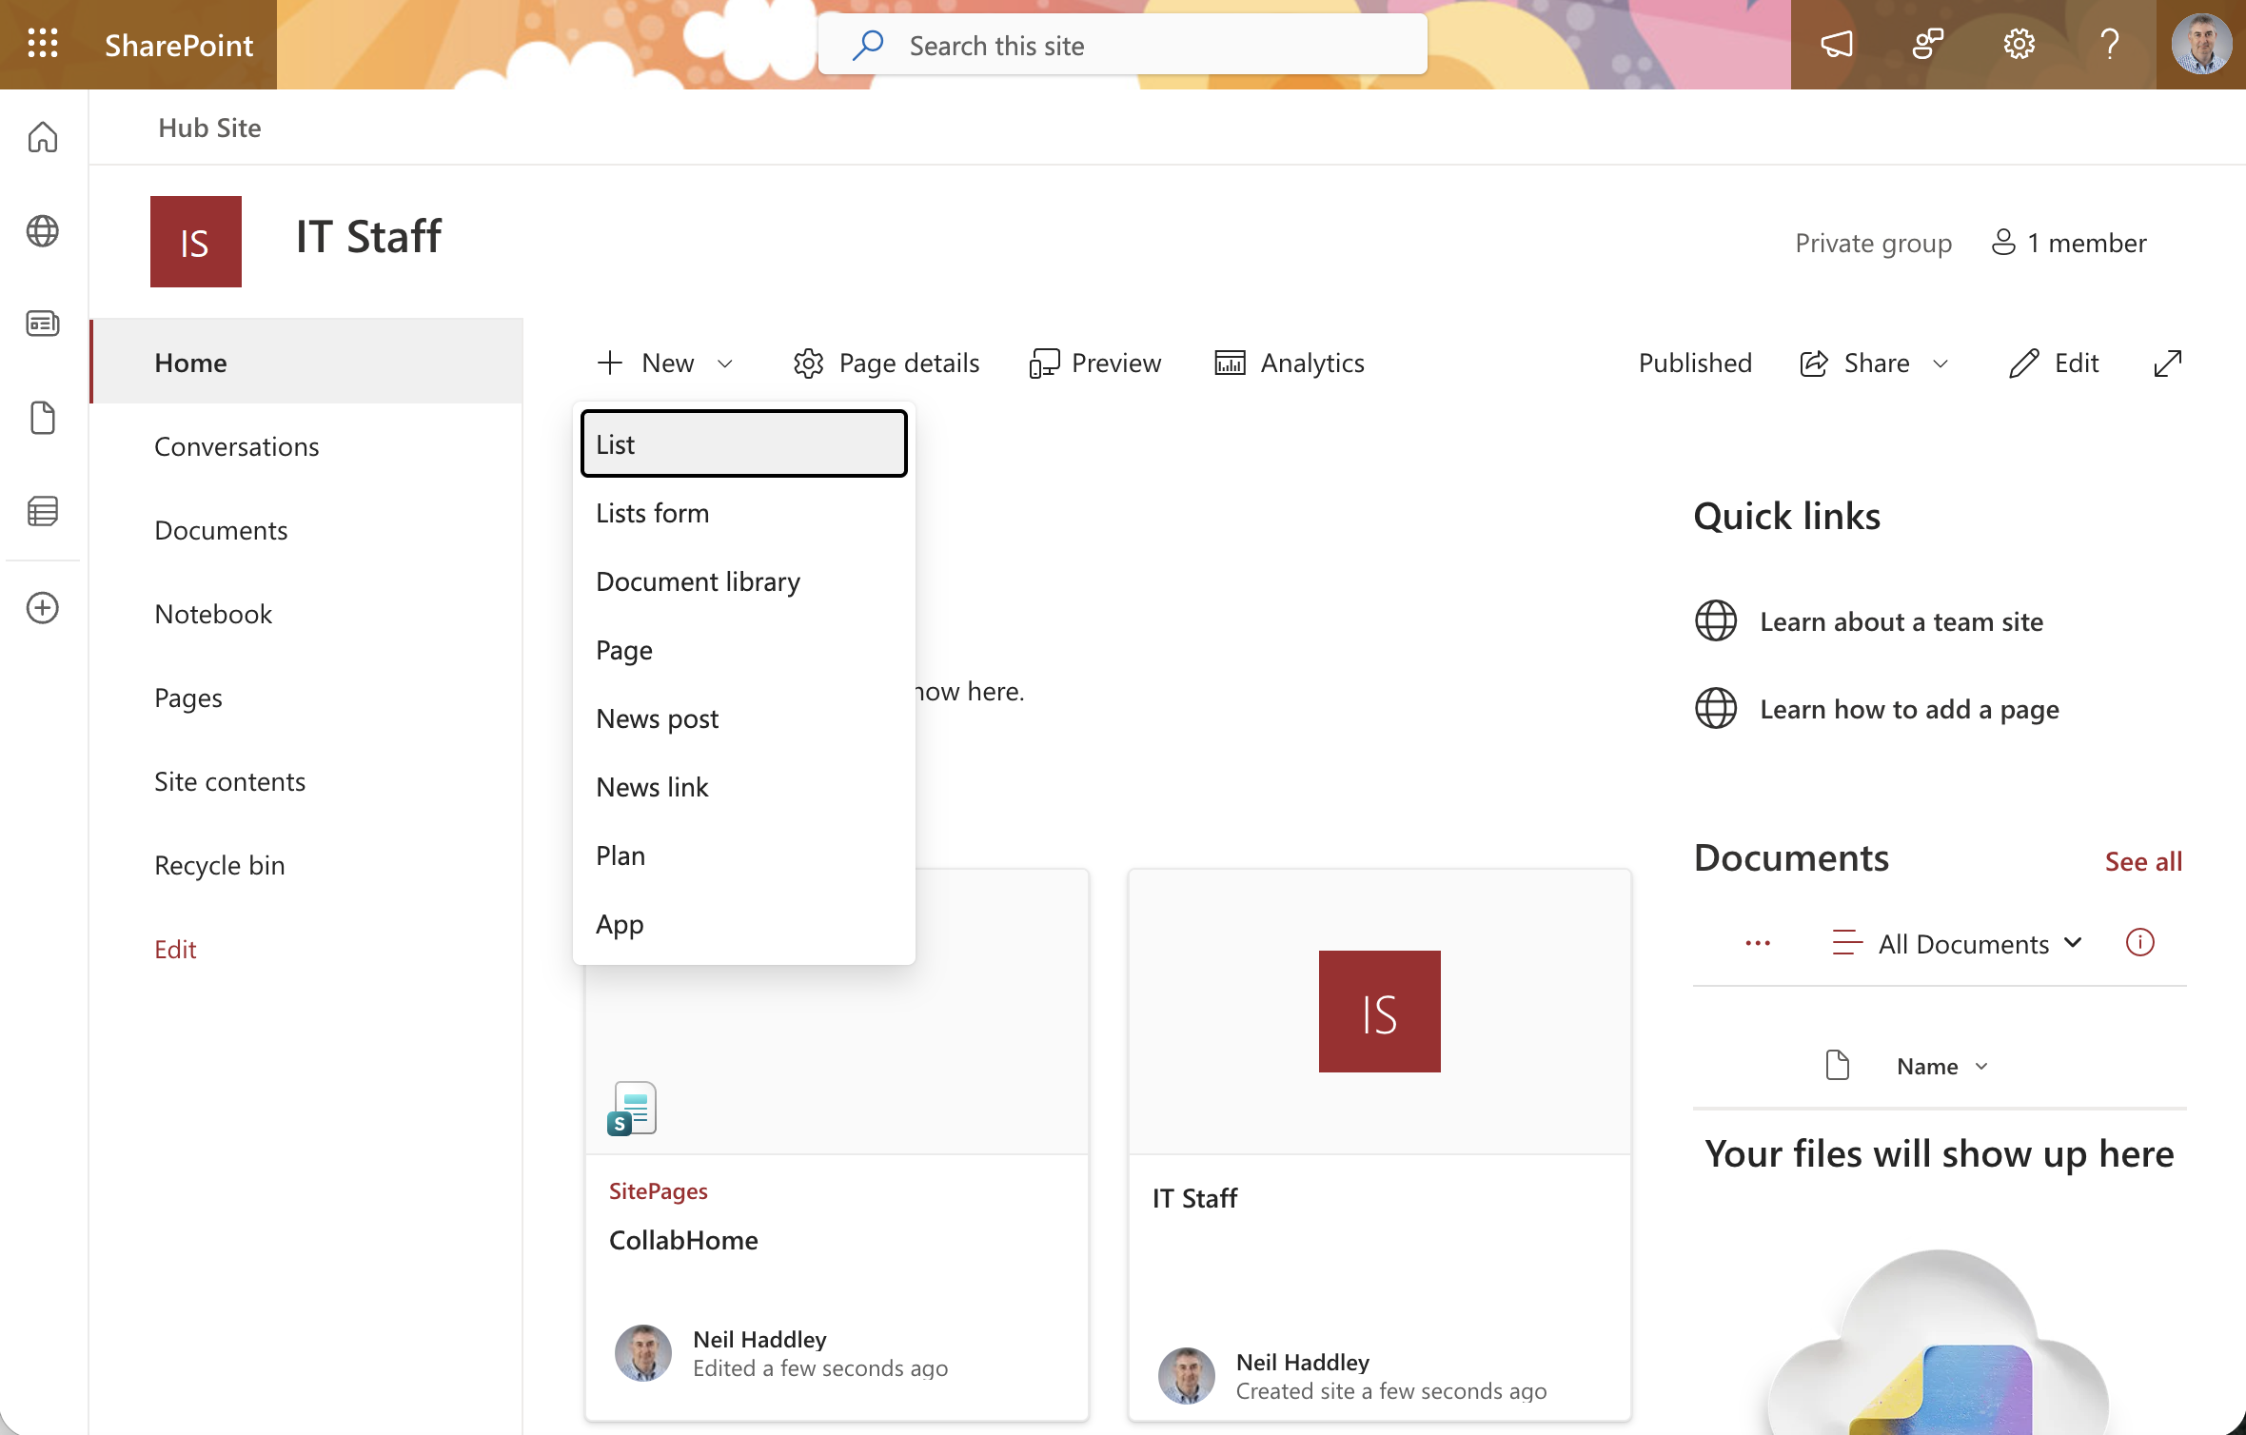2246x1435 pixels.
Task: Open Site contents in site navigation
Action: pos(306,781)
